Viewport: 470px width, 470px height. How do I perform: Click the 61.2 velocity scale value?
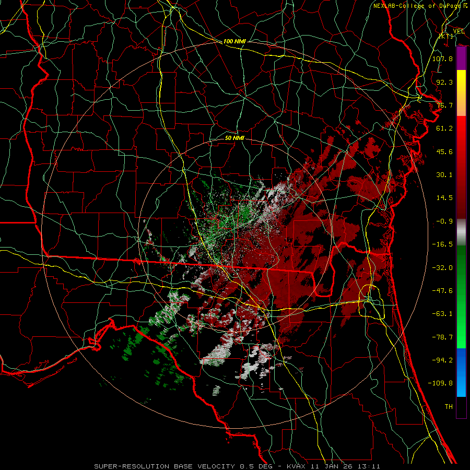tap(444, 128)
